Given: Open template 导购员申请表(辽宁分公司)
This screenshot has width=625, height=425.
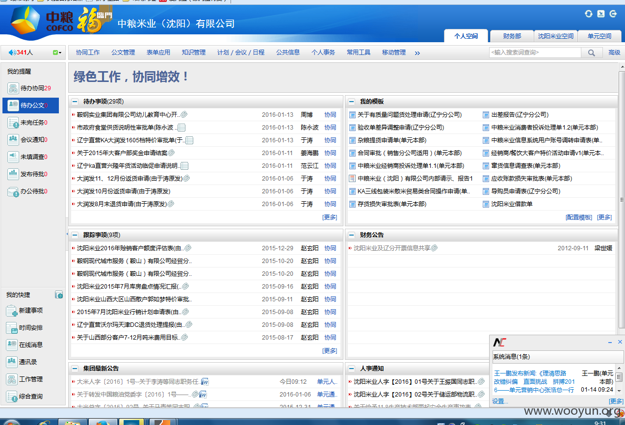Looking at the screenshot, I should (525, 191).
